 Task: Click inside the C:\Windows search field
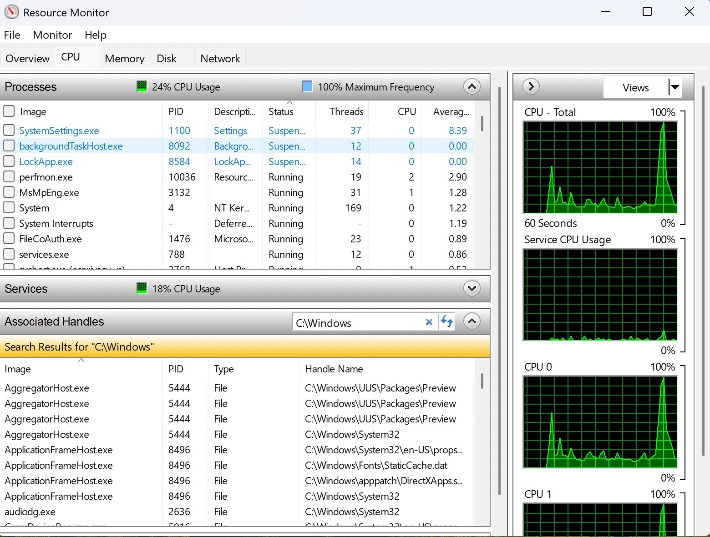360,322
